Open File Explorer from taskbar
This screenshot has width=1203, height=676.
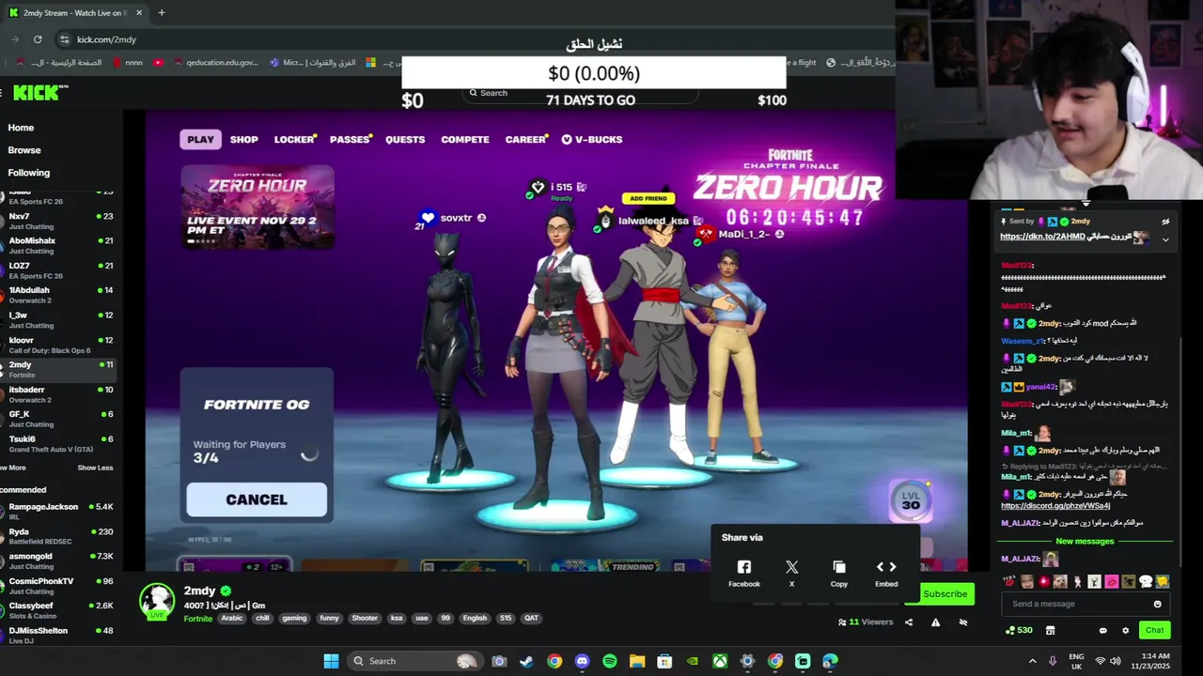coord(637,661)
